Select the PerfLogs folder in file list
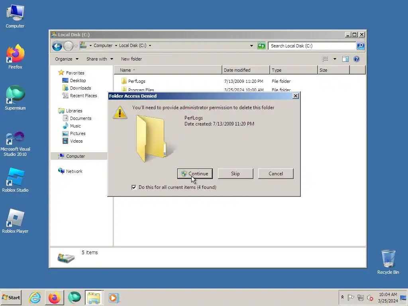 point(137,81)
